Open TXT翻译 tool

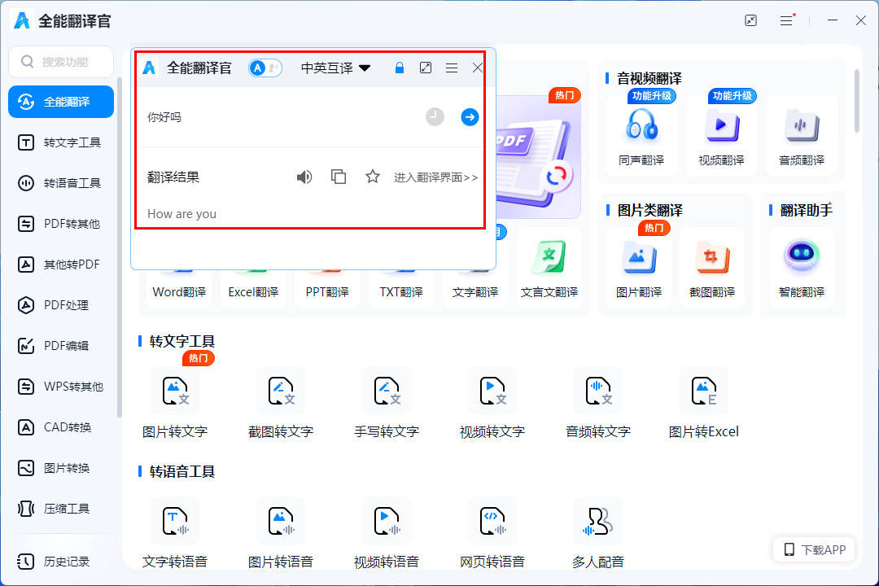[401, 289]
